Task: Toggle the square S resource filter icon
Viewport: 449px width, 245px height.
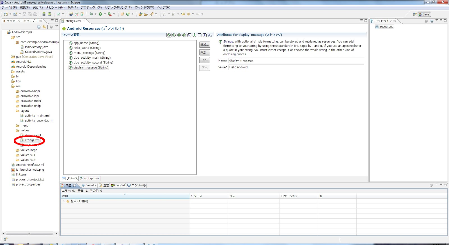Action: pyautogui.click(x=189, y=35)
